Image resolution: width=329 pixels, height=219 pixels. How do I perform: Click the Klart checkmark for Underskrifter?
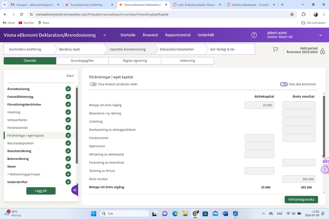(68, 182)
